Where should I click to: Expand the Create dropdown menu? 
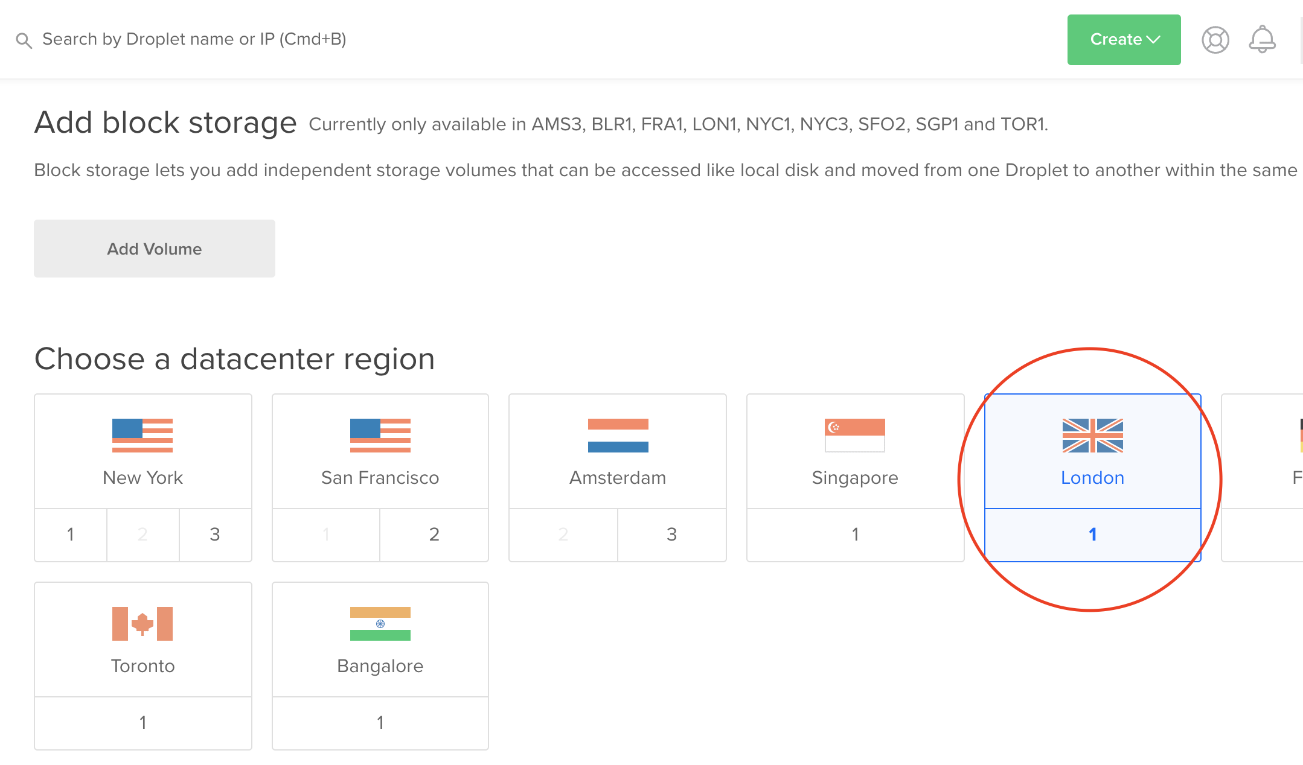1124,39
